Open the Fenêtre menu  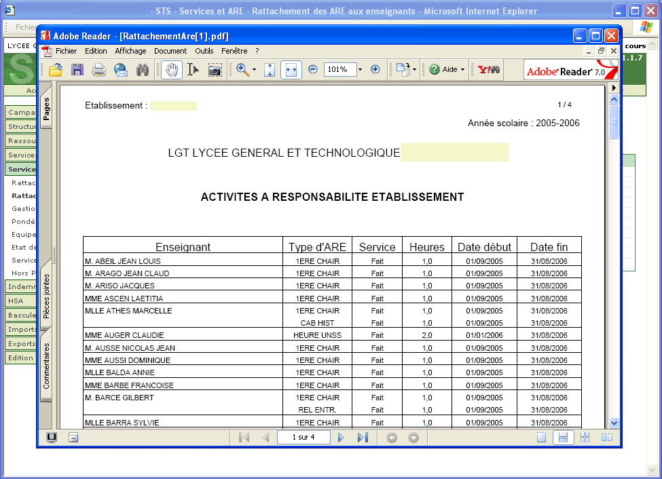click(x=234, y=51)
